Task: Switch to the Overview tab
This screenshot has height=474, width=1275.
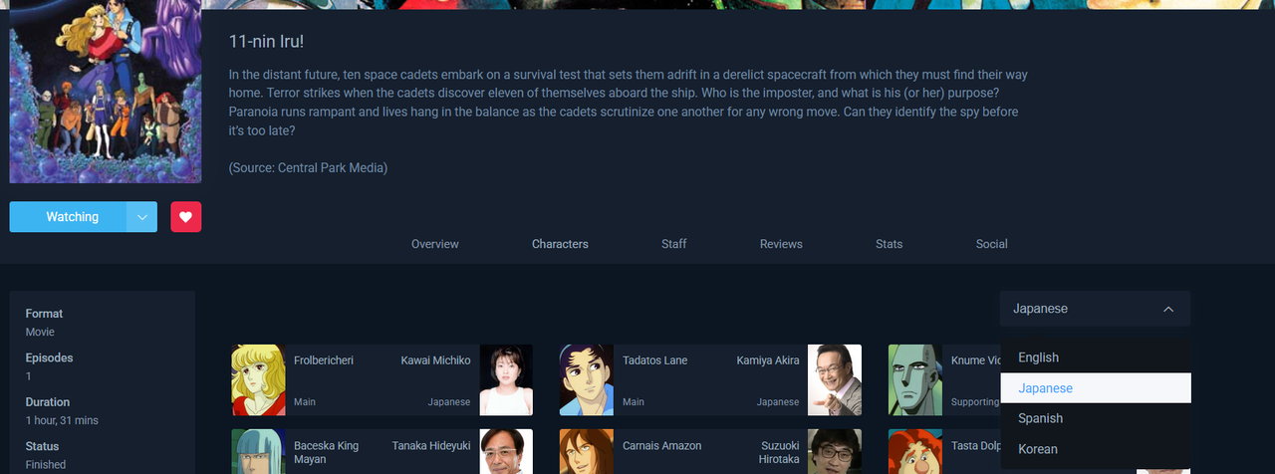Action: coord(435,244)
